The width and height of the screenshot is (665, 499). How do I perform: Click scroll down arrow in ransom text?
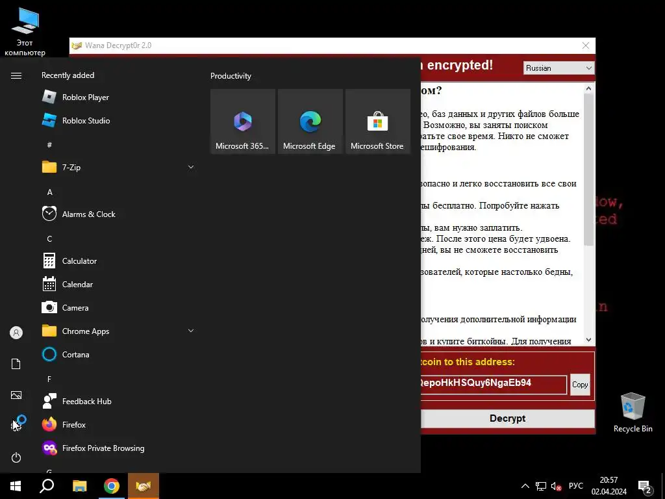click(588, 339)
